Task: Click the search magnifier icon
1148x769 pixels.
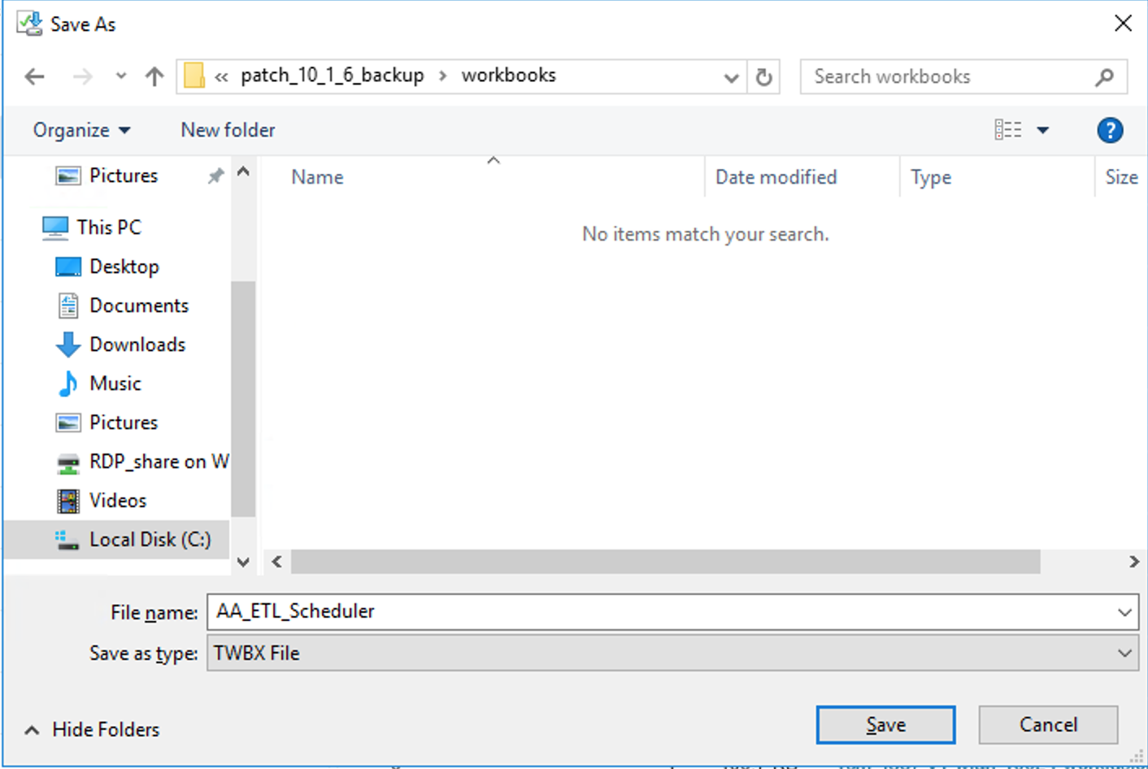Action: coord(1104,77)
